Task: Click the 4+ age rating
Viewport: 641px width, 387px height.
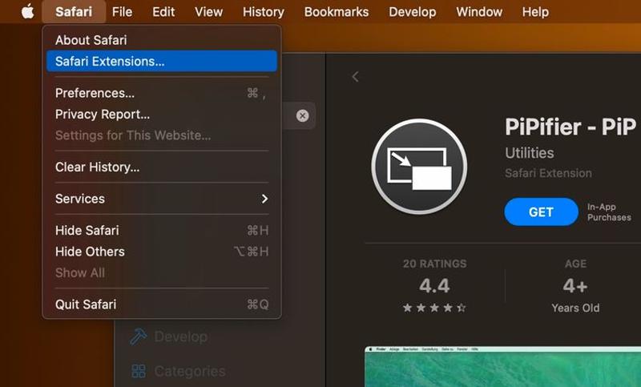Action: tap(575, 286)
